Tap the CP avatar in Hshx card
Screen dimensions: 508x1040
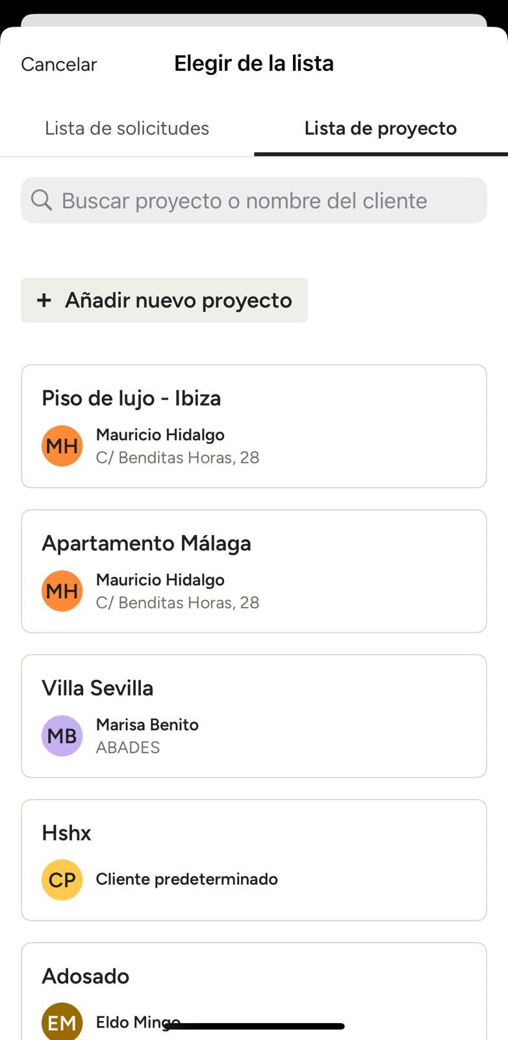(x=62, y=879)
